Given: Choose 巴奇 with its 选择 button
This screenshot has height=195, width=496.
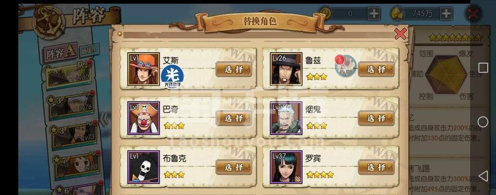Looking at the screenshot, I should pyautogui.click(x=234, y=118).
